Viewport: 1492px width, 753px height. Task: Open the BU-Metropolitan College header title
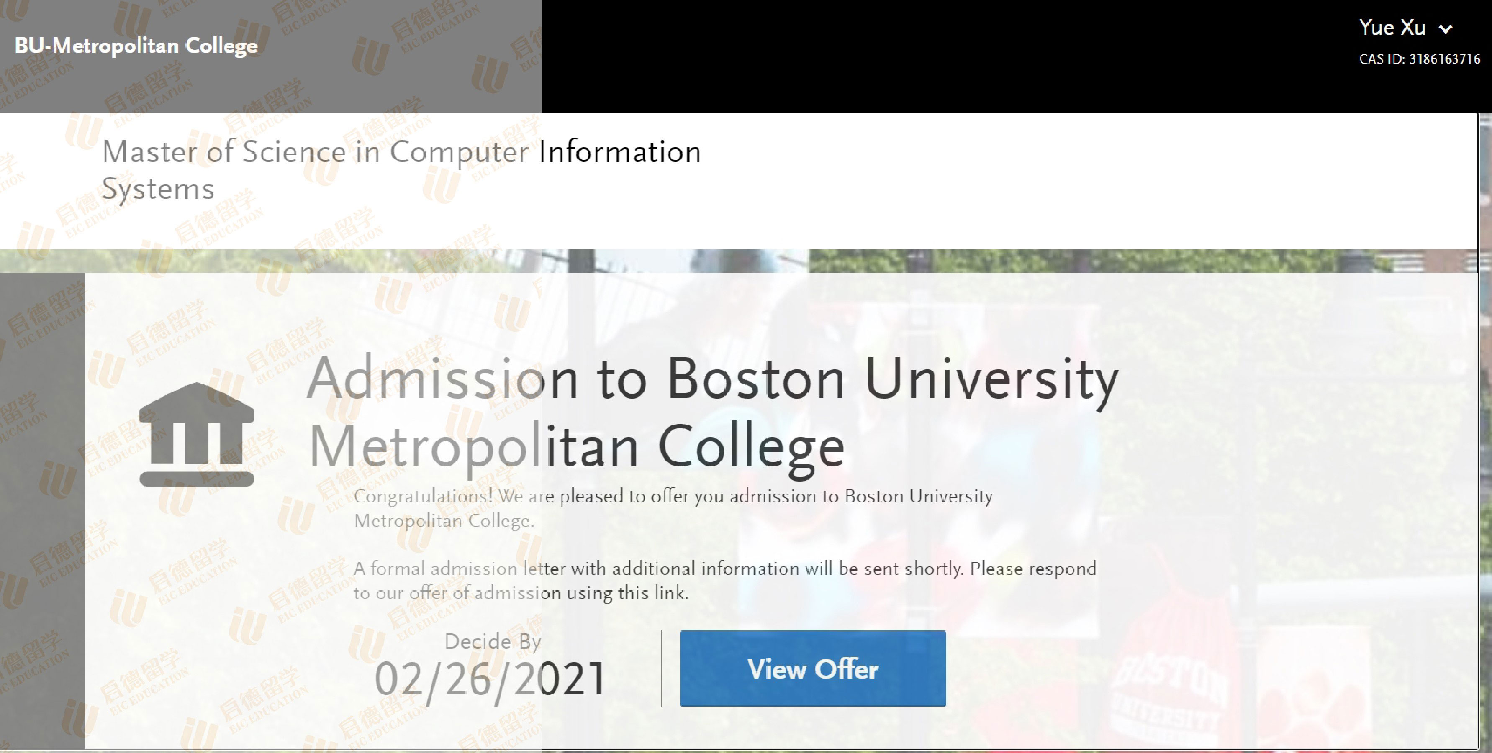136,46
